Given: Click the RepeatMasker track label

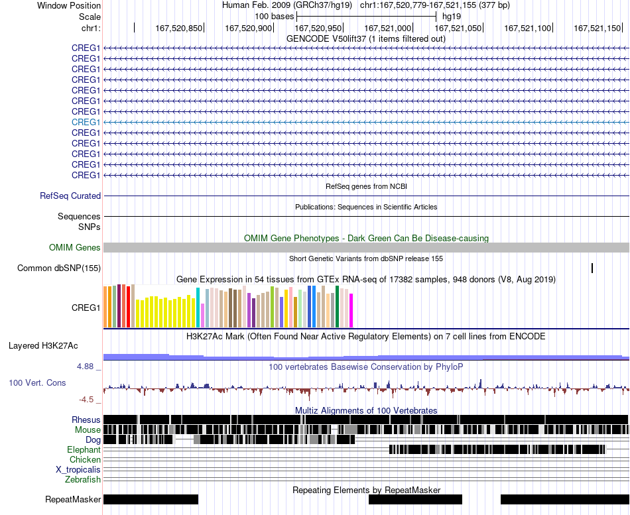Looking at the screenshot, I should (x=73, y=499).
